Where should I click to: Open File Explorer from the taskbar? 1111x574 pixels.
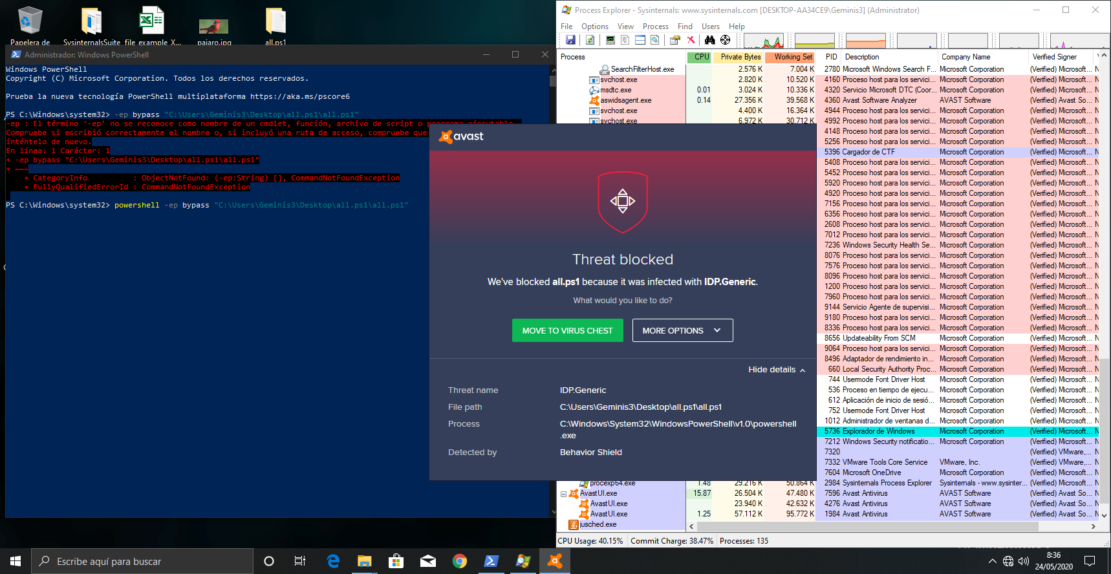365,561
